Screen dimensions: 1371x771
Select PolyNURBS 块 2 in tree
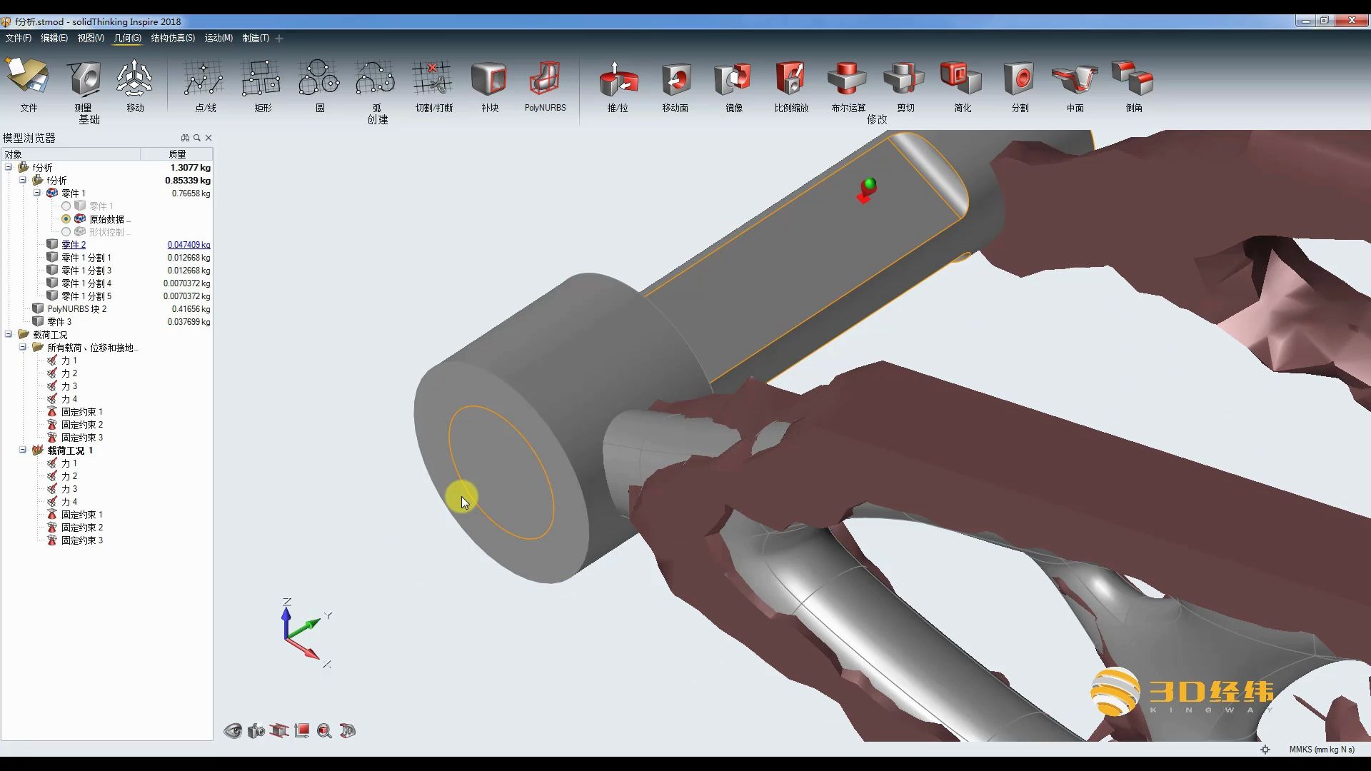(x=76, y=309)
